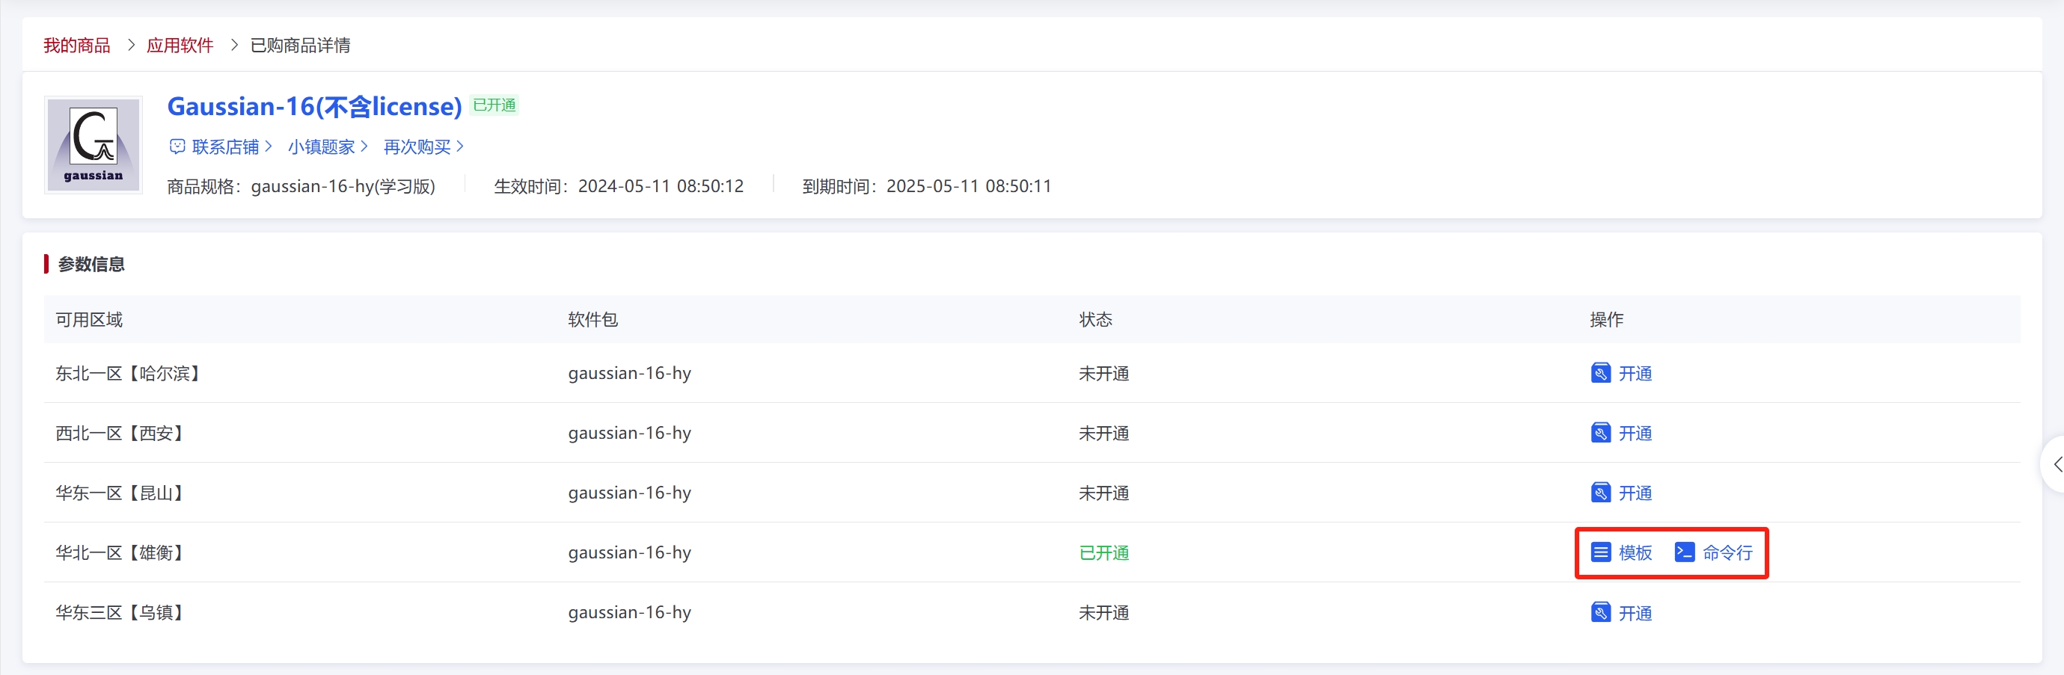Open 联系店铺 to contact the store
The height and width of the screenshot is (675, 2064).
point(225,147)
